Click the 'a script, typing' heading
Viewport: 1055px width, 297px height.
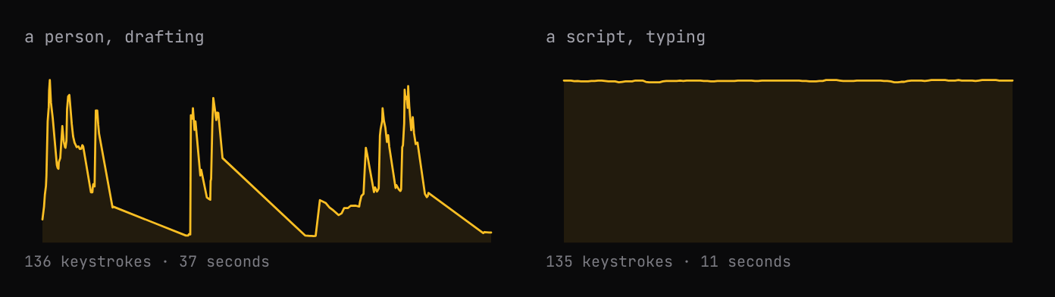click(x=625, y=37)
